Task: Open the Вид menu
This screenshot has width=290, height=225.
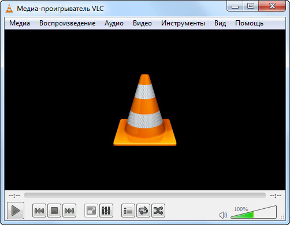Action: pyautogui.click(x=220, y=23)
